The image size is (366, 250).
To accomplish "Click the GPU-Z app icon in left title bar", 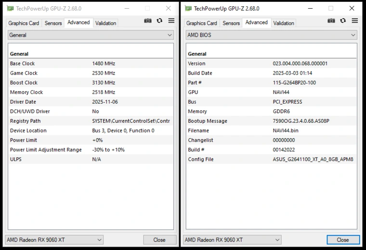I will coord(10,8).
